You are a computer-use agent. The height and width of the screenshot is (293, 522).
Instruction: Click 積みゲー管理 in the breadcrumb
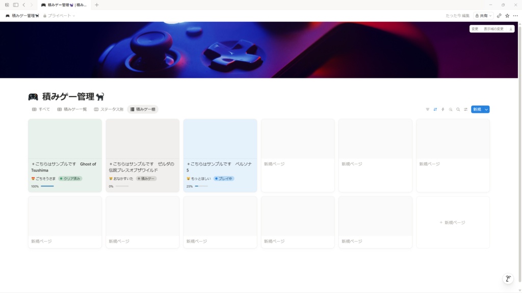(22, 16)
